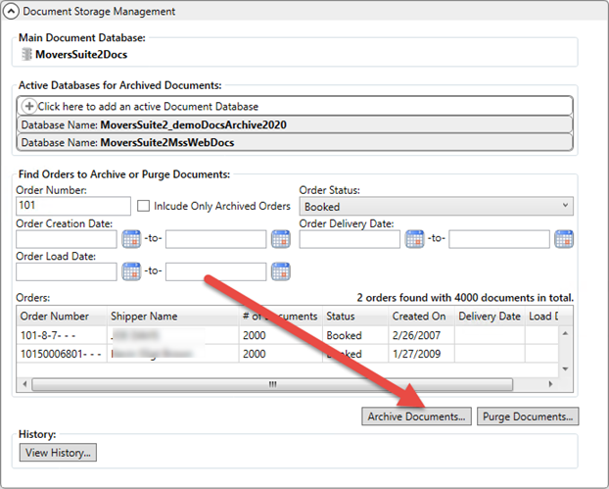Click the MoversSuite2Docs main database icon
This screenshot has width=609, height=489.
click(25, 54)
